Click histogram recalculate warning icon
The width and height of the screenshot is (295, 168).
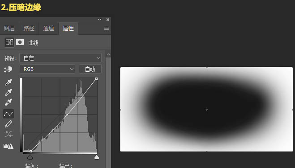pyautogui.click(x=8, y=146)
